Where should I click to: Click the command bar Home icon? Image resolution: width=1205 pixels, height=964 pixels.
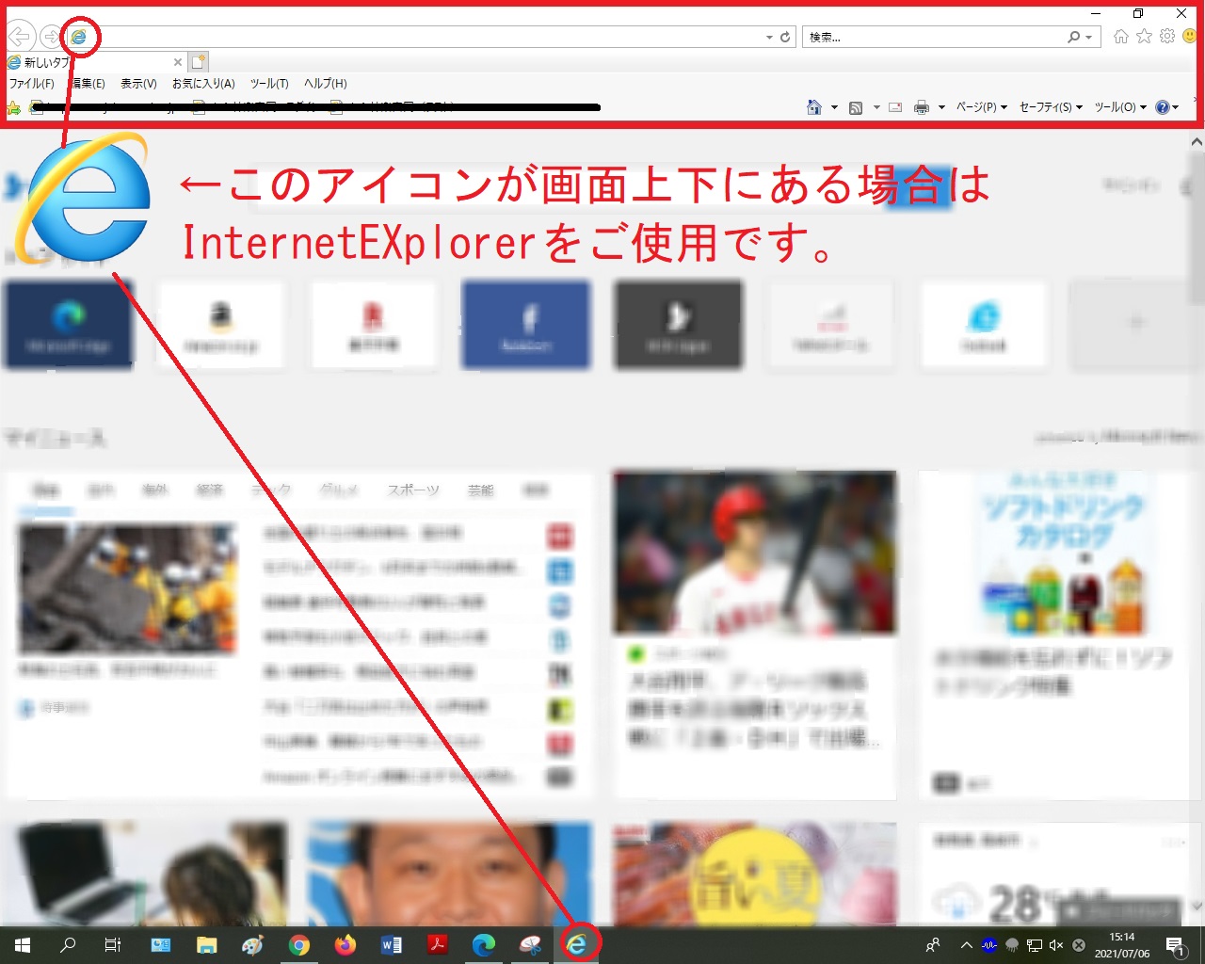click(x=814, y=107)
